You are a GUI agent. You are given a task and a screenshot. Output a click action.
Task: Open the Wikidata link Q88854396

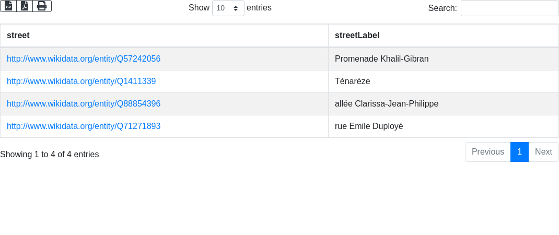point(84,104)
